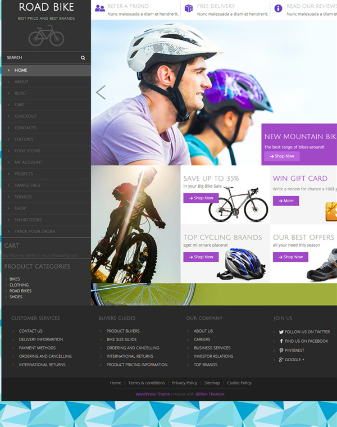Go to previous slide with left arrow
The width and height of the screenshot is (337, 427).
click(101, 93)
